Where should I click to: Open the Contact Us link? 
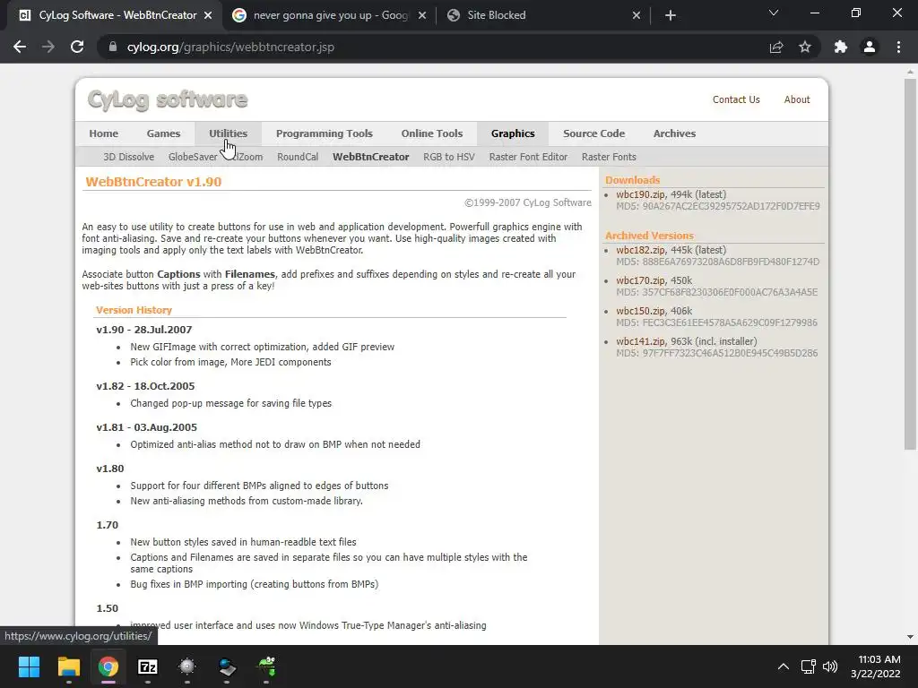coord(736,99)
